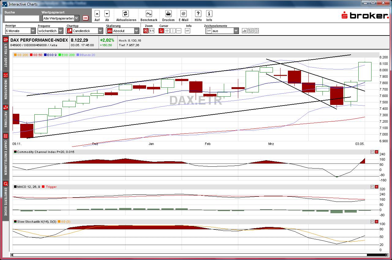
Task: Click the news list icon beside Zeichenelemente
Action: coord(251,31)
